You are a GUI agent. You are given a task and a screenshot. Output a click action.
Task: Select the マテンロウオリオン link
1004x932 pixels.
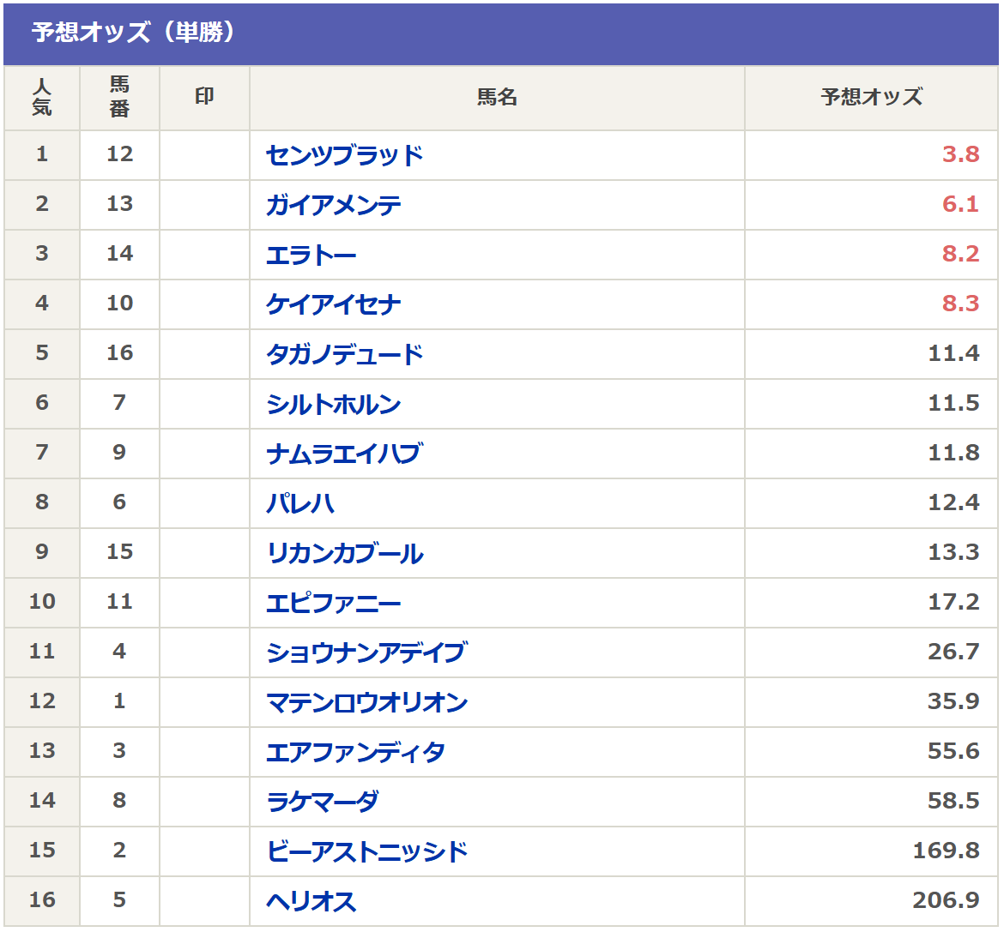pyautogui.click(x=366, y=702)
